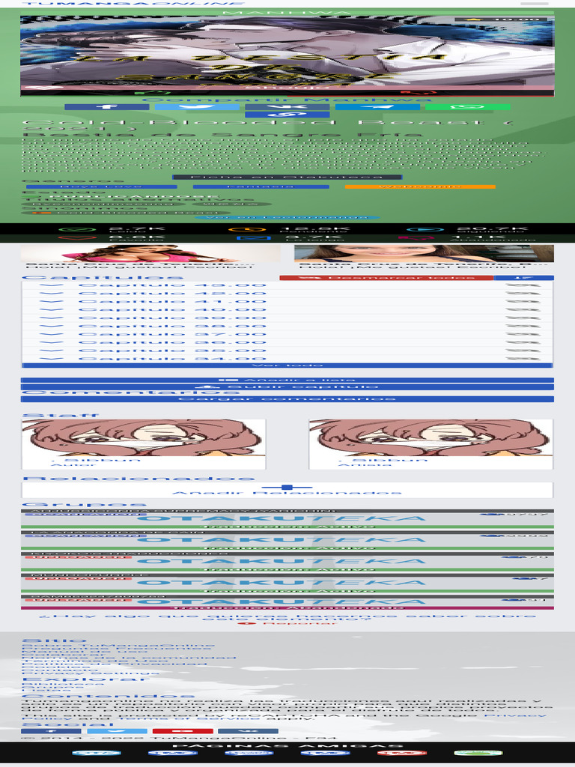Open the red footer social button
The image size is (575, 767).
(x=183, y=731)
